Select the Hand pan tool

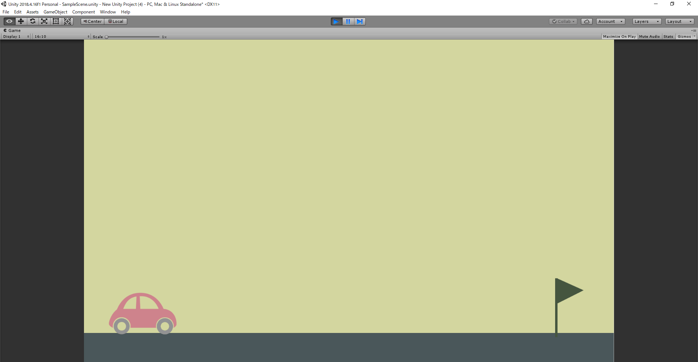pyautogui.click(x=9, y=21)
